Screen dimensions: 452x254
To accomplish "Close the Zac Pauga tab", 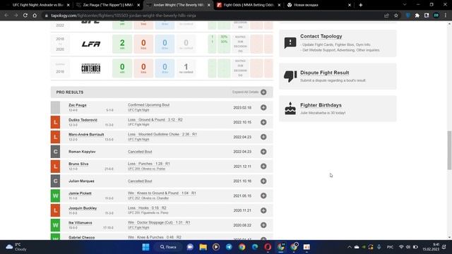I will [x=138, y=5].
